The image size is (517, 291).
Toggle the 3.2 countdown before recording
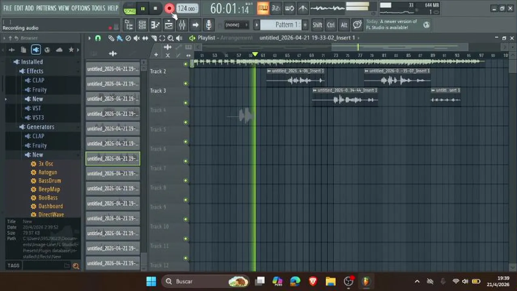click(x=276, y=8)
